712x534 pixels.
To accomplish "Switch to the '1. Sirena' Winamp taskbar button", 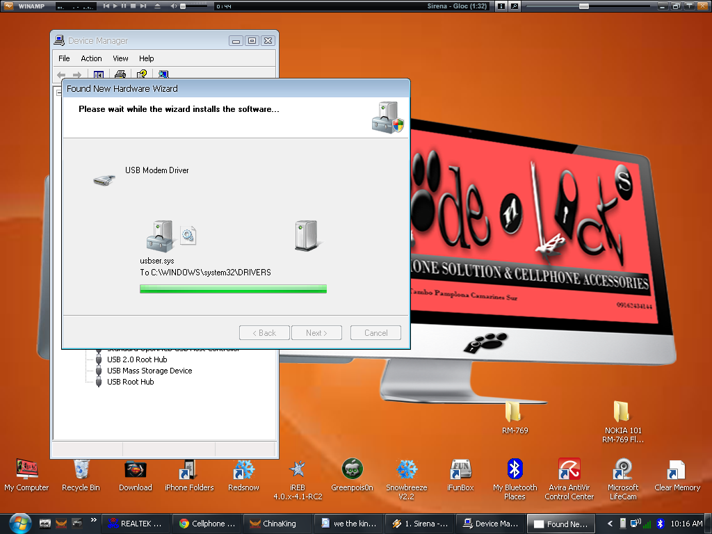I will (x=419, y=524).
